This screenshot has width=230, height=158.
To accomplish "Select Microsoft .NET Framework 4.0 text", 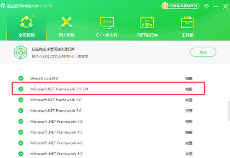I will 56,122.
